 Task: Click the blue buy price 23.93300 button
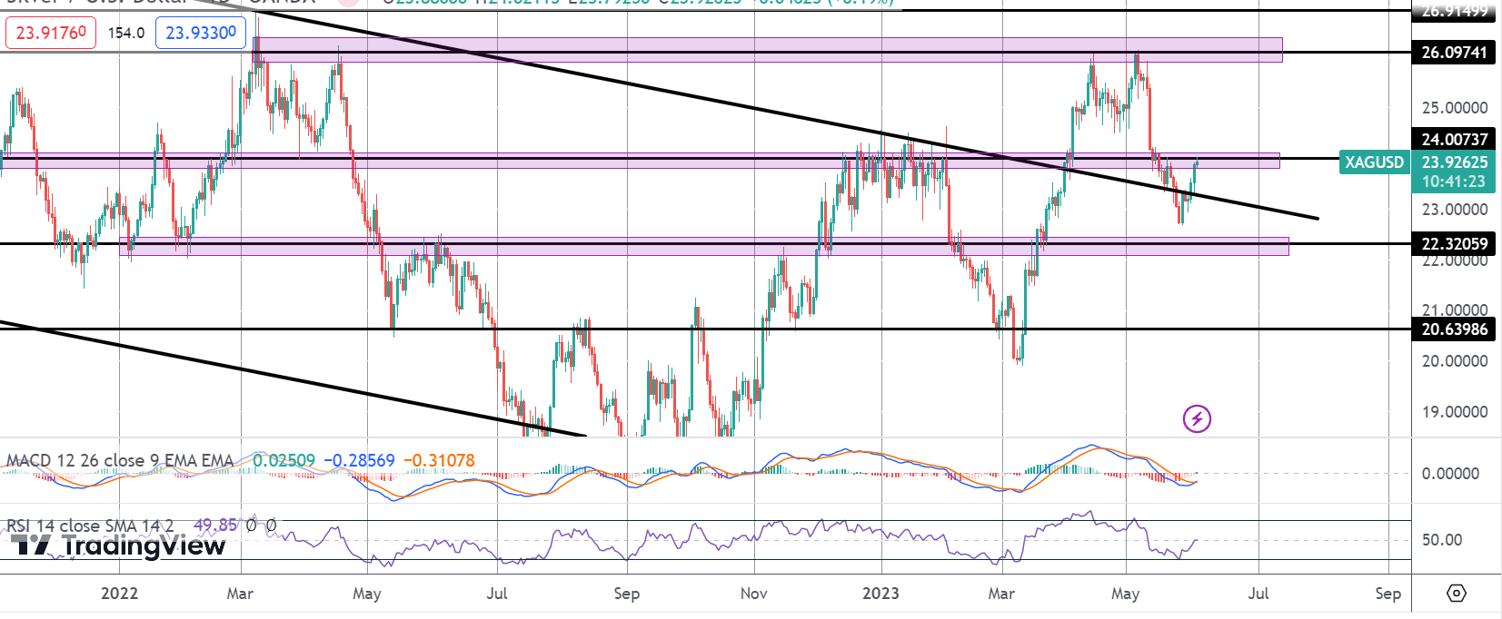coord(201,33)
